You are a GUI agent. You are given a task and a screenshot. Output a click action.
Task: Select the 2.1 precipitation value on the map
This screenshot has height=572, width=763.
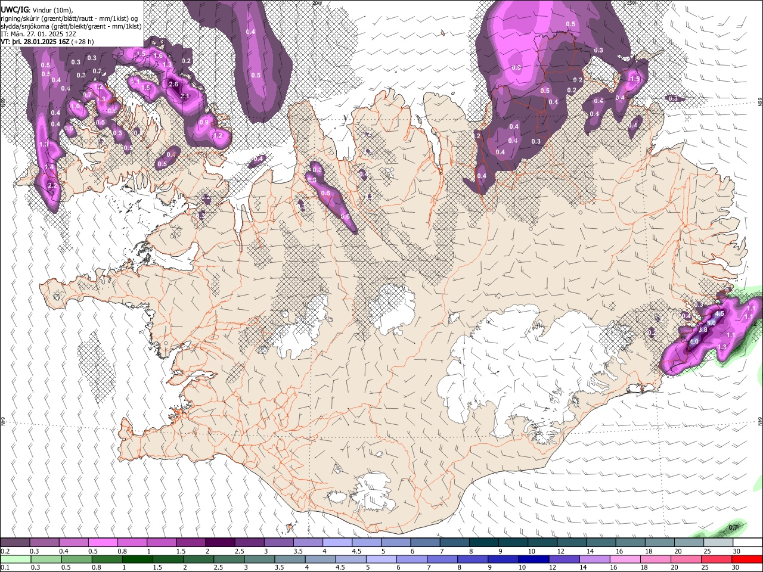[184, 97]
